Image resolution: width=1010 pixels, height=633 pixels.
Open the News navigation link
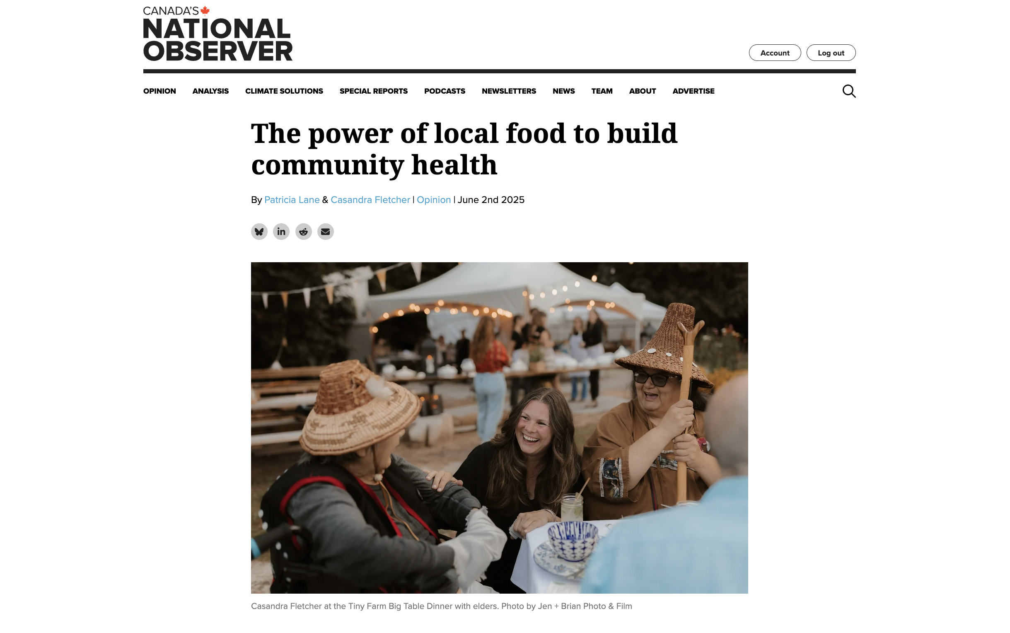click(564, 91)
